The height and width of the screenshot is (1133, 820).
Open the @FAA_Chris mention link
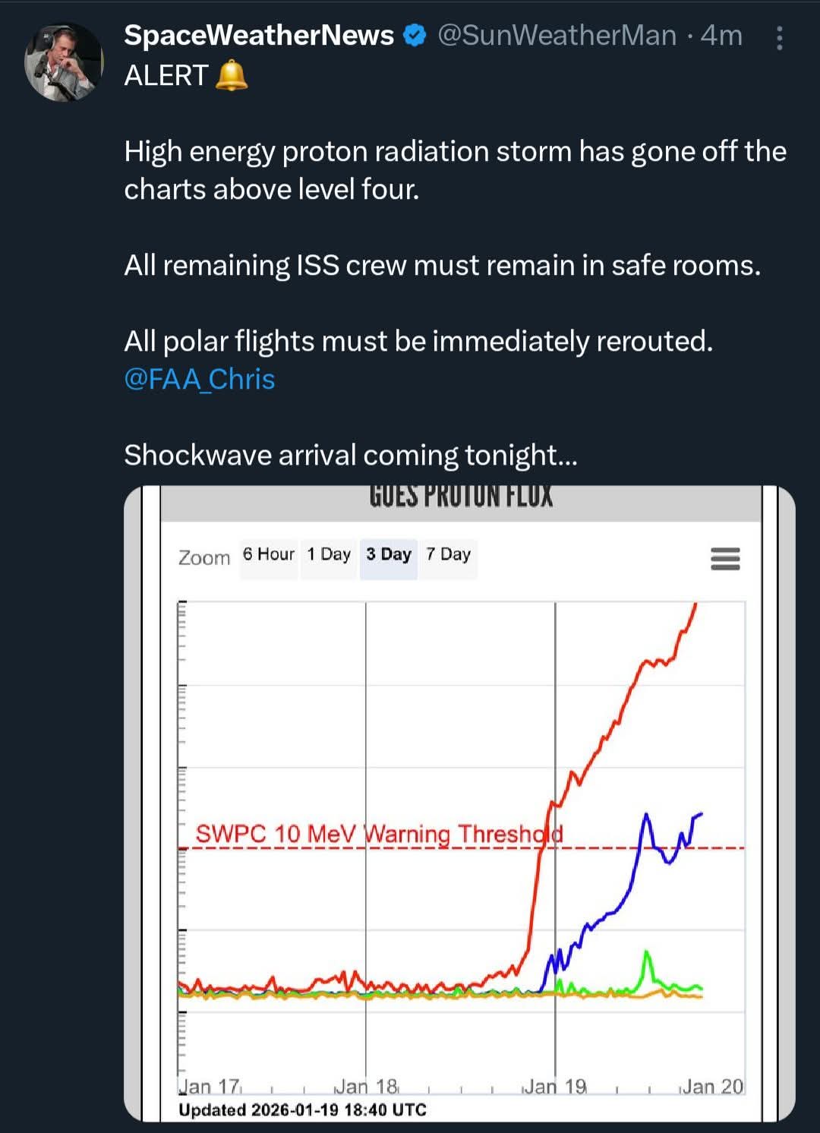click(x=199, y=379)
